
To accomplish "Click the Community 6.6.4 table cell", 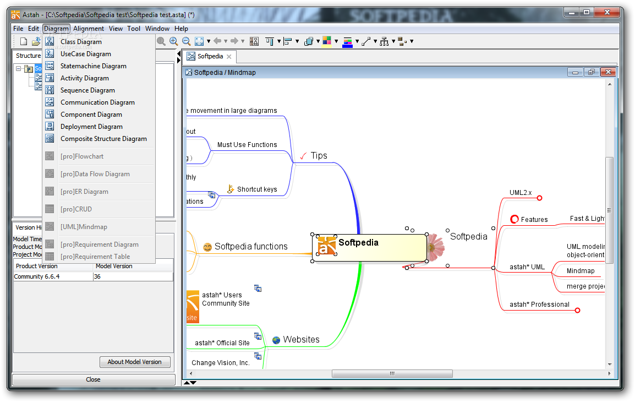I will (53, 276).
